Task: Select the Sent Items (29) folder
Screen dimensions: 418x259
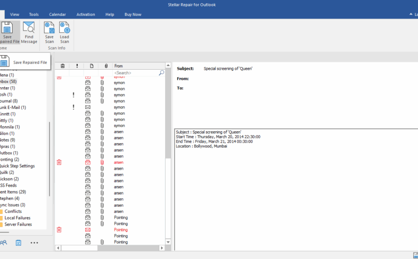Action: click(x=13, y=191)
